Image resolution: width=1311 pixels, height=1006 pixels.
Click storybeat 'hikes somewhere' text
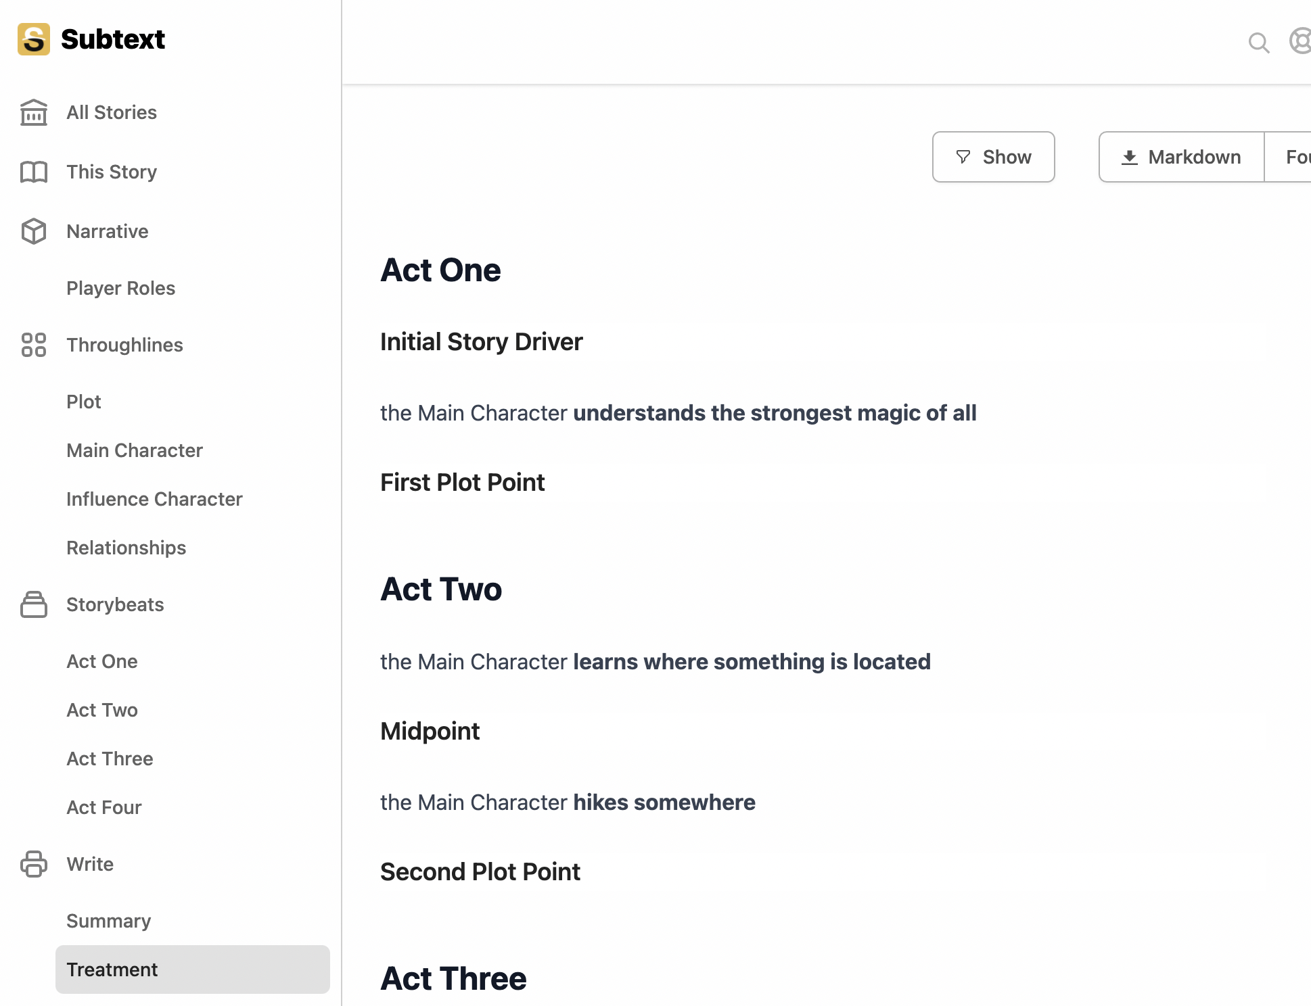pyautogui.click(x=664, y=802)
